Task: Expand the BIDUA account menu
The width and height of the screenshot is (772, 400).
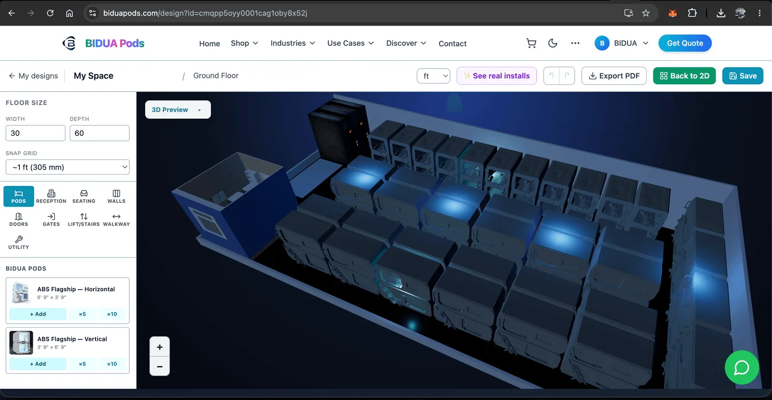Action: (621, 43)
